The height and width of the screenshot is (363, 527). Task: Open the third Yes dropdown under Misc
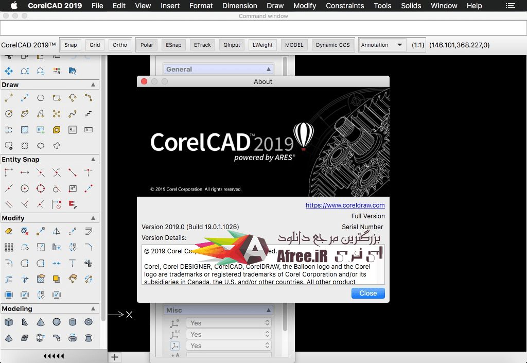pyautogui.click(x=229, y=345)
